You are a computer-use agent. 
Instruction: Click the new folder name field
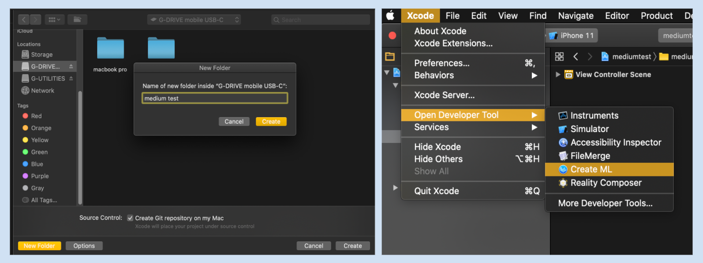point(215,98)
